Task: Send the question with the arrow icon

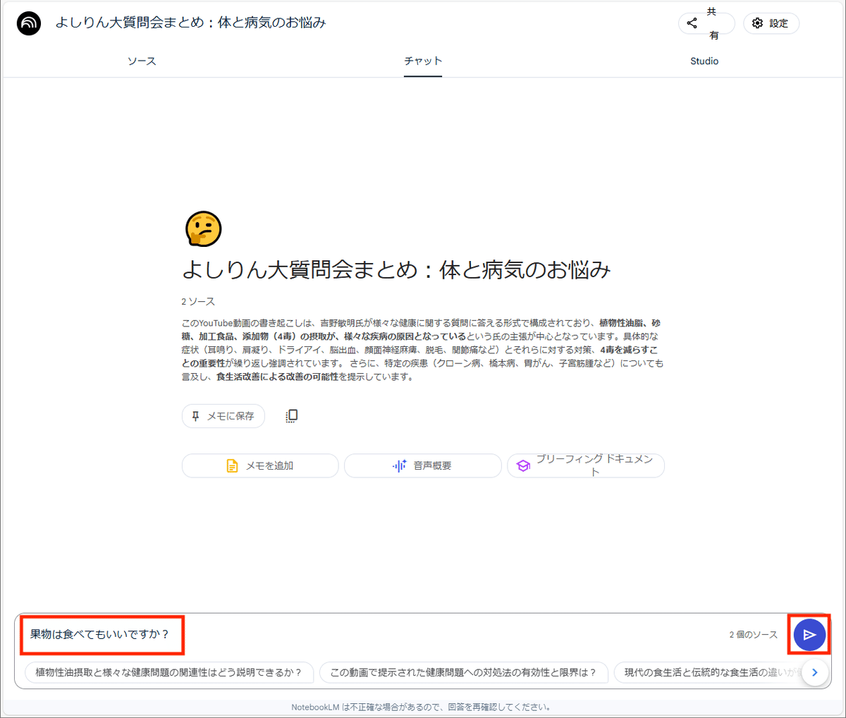Action: [x=808, y=635]
